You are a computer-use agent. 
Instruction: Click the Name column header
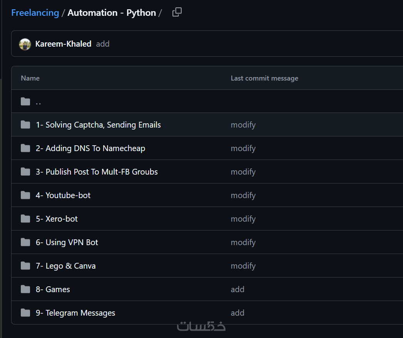[x=30, y=78]
